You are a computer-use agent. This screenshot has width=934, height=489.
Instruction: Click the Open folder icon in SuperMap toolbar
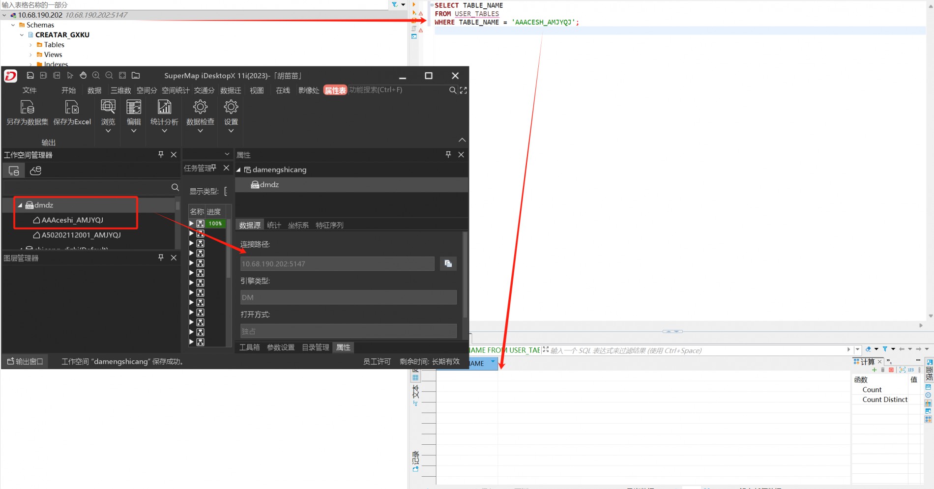pos(136,75)
